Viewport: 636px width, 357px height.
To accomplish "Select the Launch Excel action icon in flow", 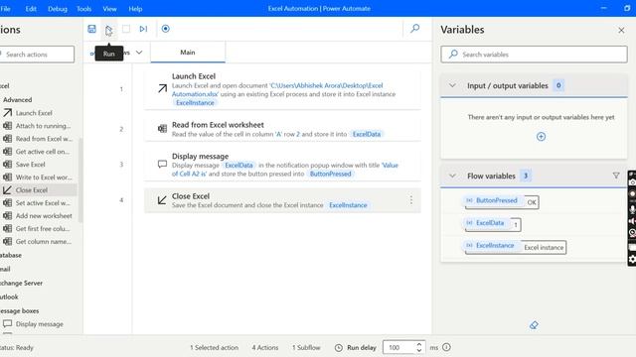I will coord(162,88).
